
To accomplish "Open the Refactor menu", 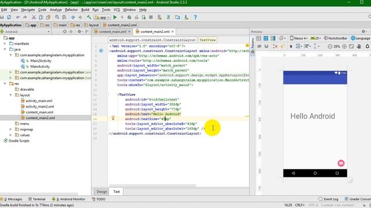I will 71,10.
